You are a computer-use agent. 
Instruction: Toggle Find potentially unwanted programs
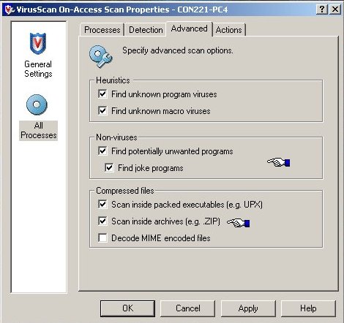click(102, 151)
